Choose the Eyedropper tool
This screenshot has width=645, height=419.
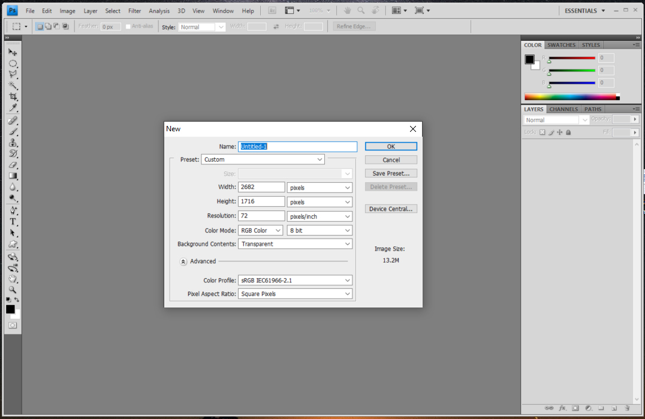[13, 108]
